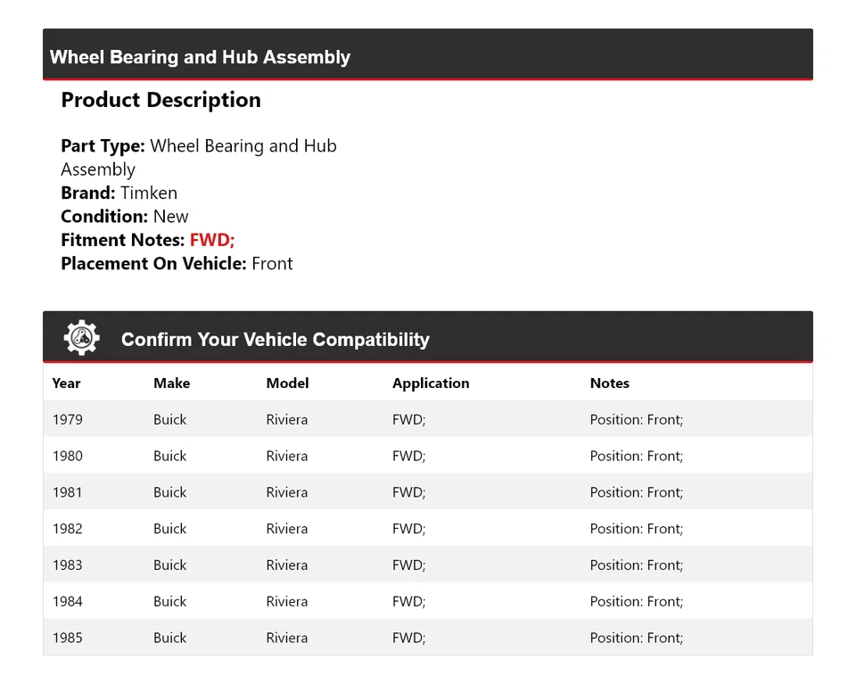Select the 1979 year cell
Viewport: 856px width, 684px height.
(x=67, y=419)
